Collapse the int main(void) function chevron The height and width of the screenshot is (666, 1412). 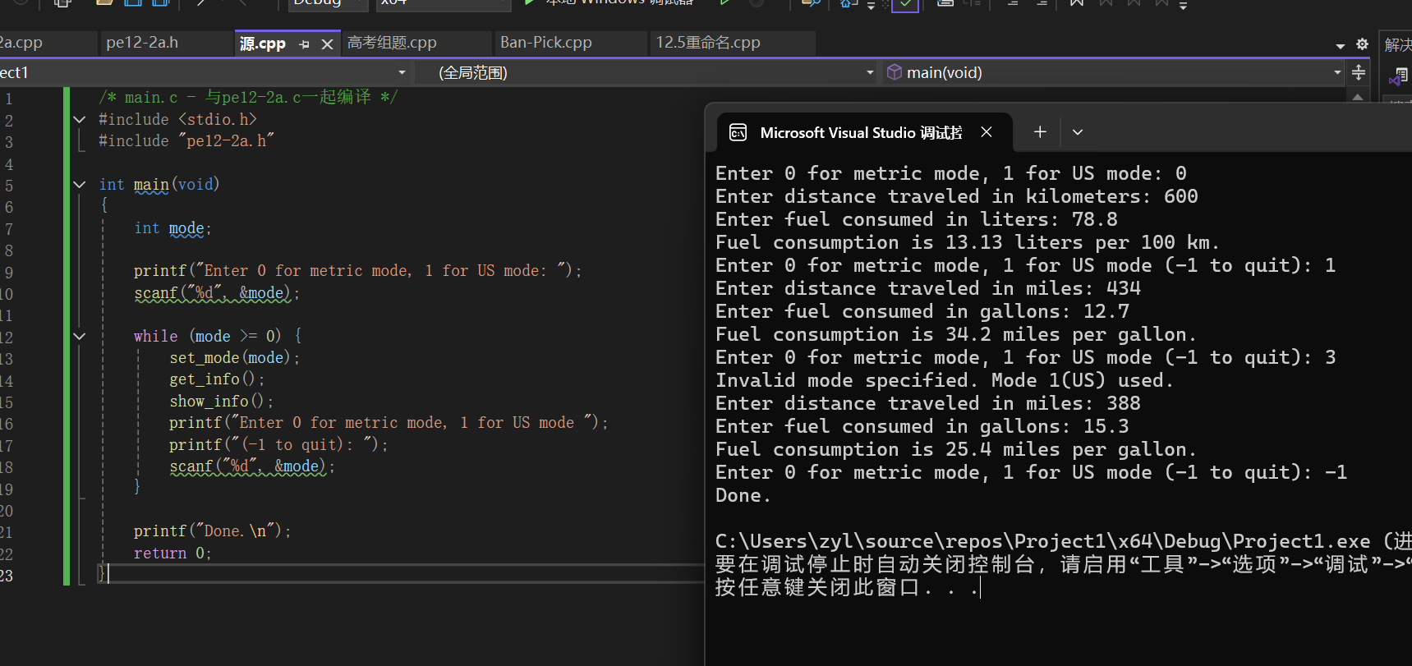coord(80,185)
